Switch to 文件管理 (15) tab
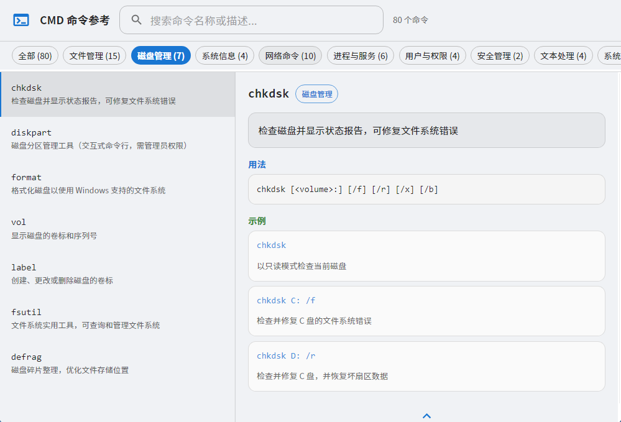This screenshot has width=621, height=422. (x=94, y=56)
